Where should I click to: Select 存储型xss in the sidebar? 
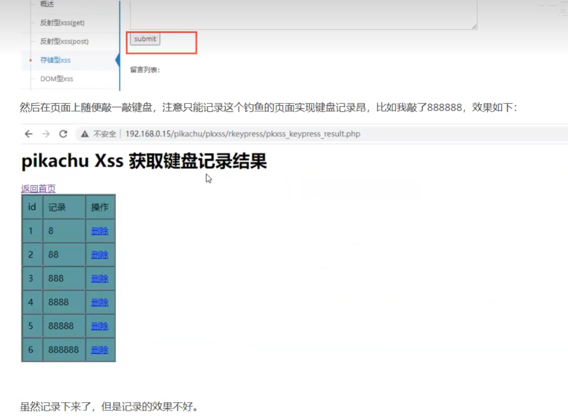click(x=55, y=60)
